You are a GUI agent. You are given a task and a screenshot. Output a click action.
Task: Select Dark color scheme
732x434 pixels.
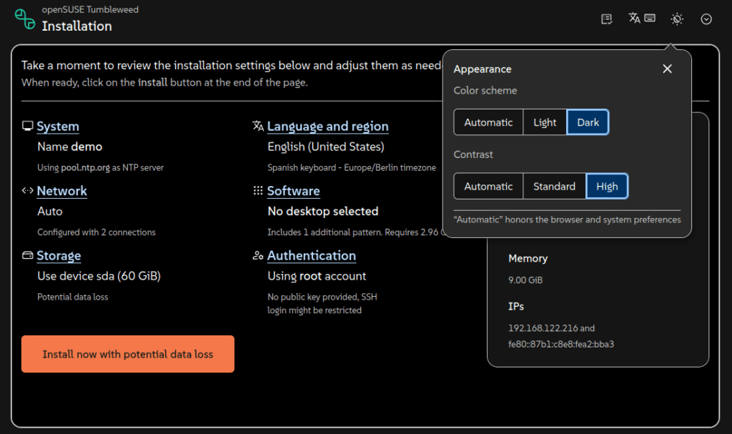point(588,122)
